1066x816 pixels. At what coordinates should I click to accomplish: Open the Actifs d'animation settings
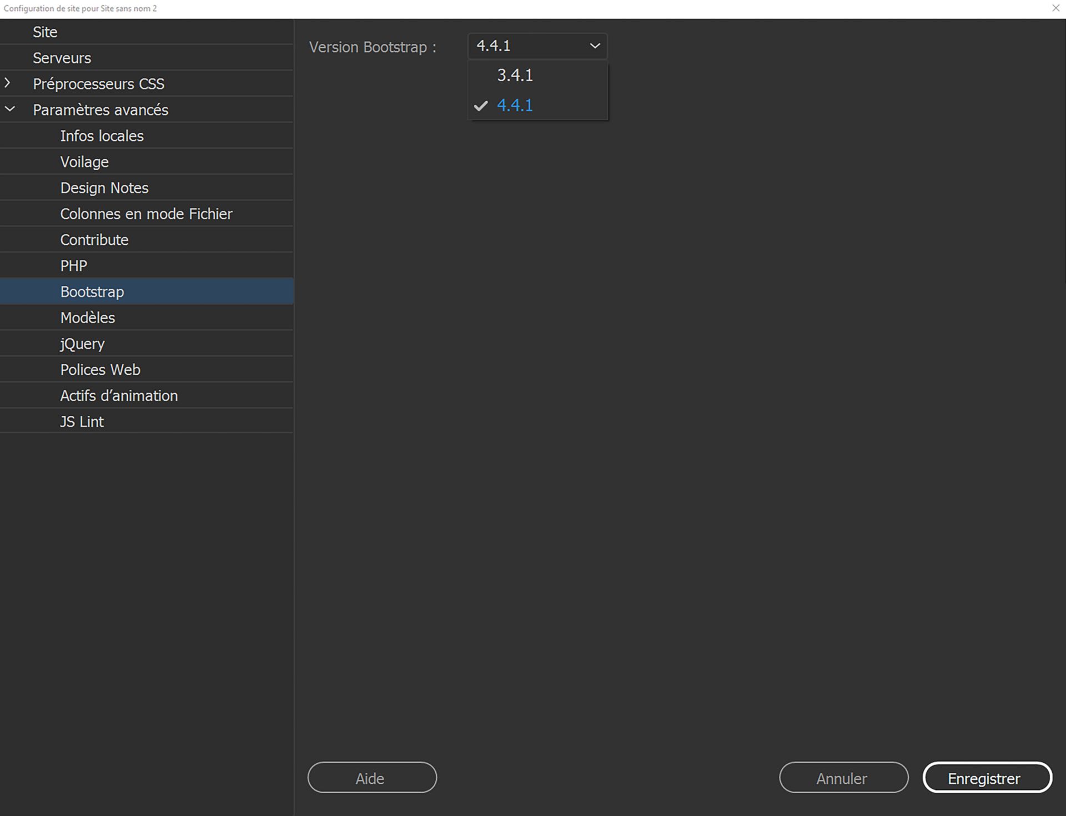coord(118,395)
